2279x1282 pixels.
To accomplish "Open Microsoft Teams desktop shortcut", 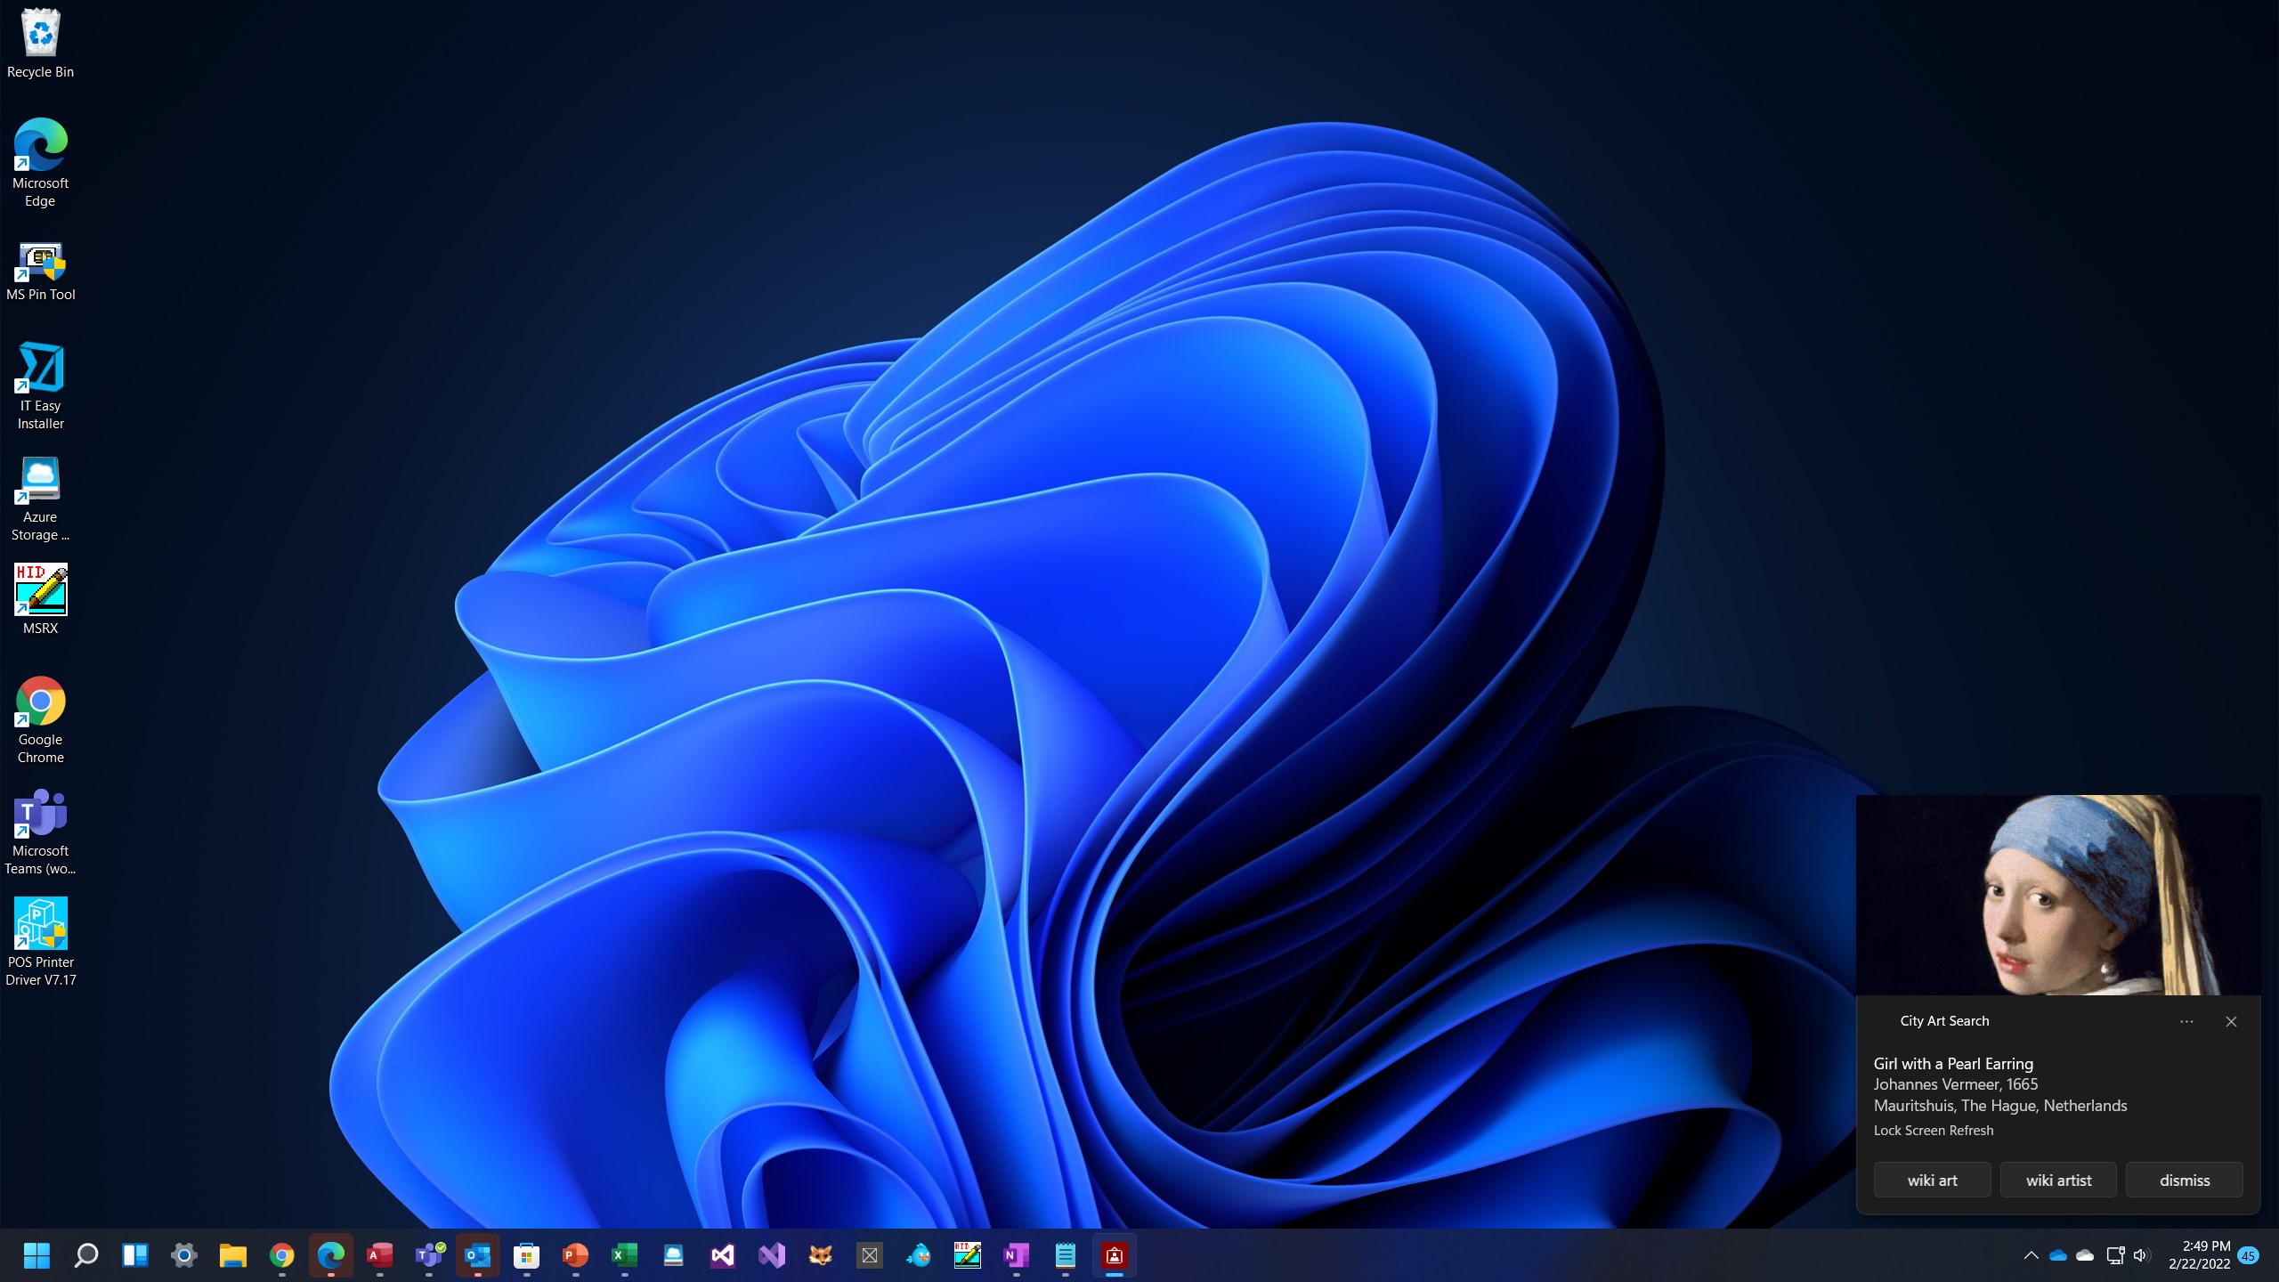I will (x=40, y=832).
